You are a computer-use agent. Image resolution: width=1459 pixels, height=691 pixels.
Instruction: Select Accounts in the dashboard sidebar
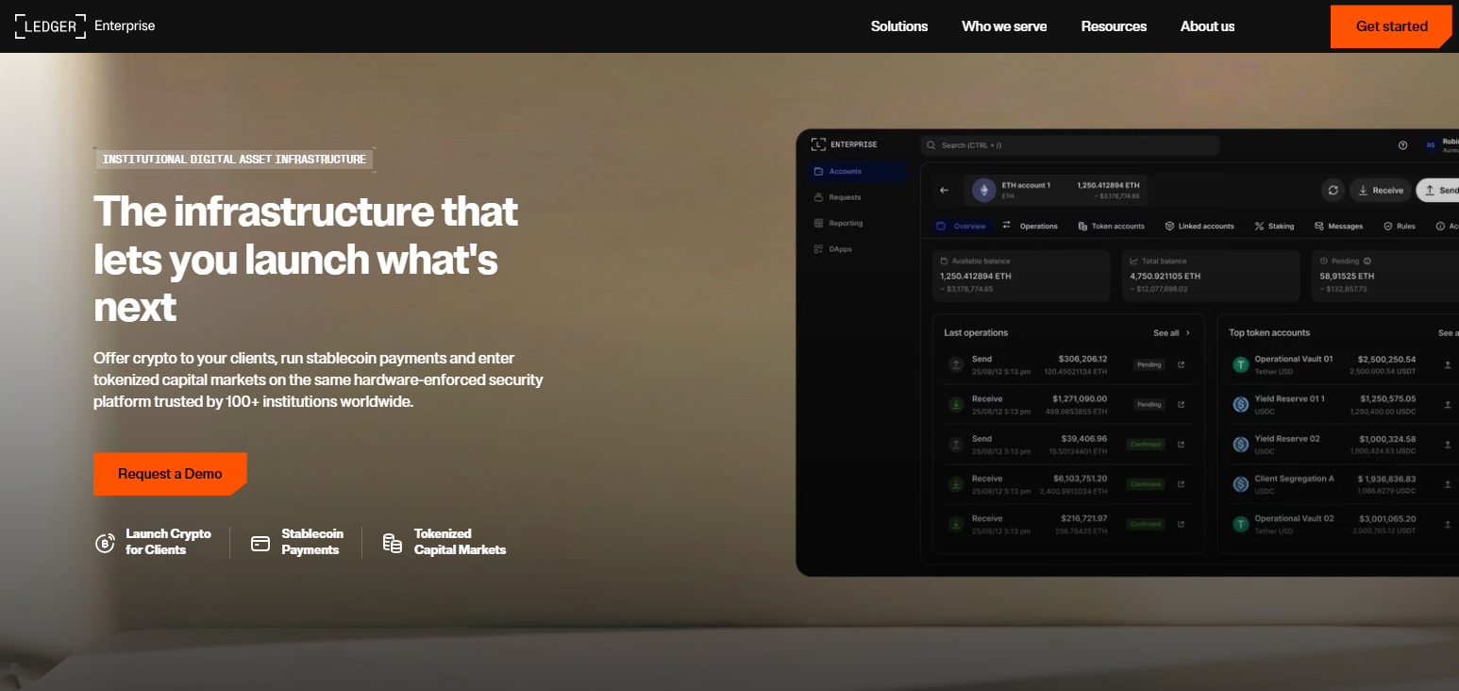click(858, 172)
